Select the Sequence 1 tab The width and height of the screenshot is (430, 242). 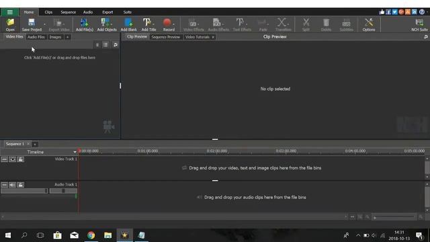[x=15, y=144]
